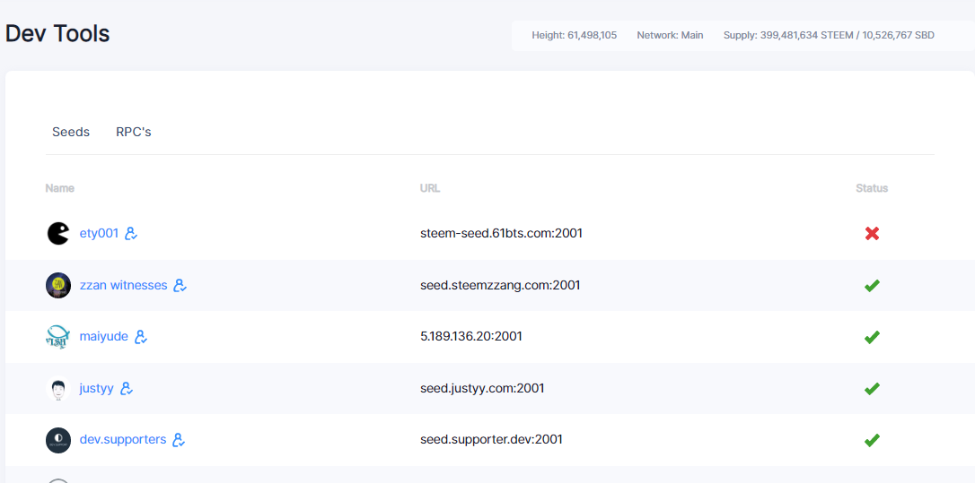Click the verified user icon beside justyy
This screenshot has width=975, height=483.
coord(127,389)
